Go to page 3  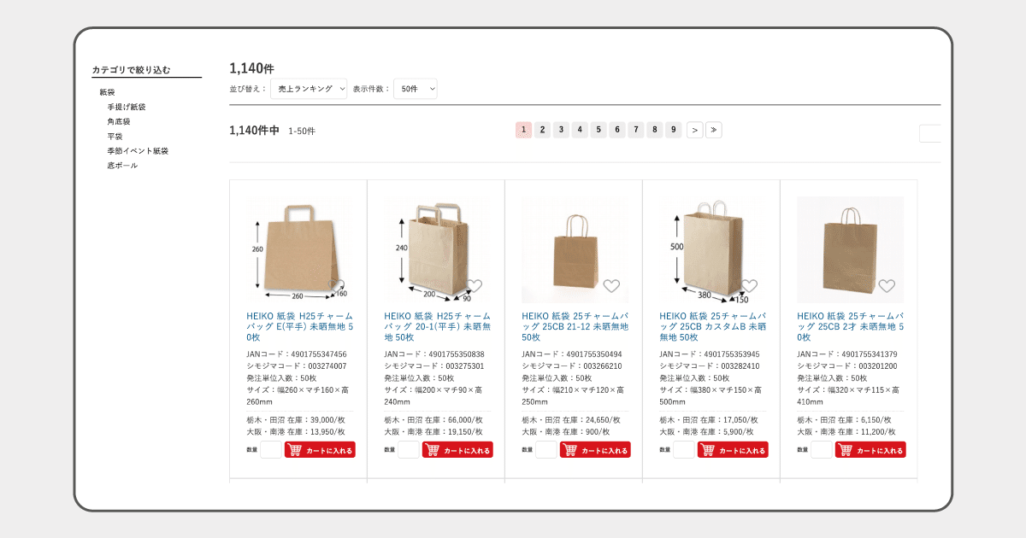point(561,130)
